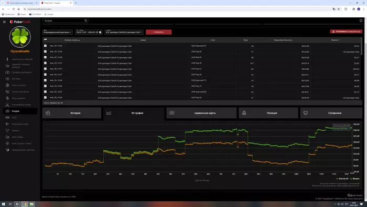
Task: Uncheck the row for НЛХ Ред 39
Action: (46, 63)
